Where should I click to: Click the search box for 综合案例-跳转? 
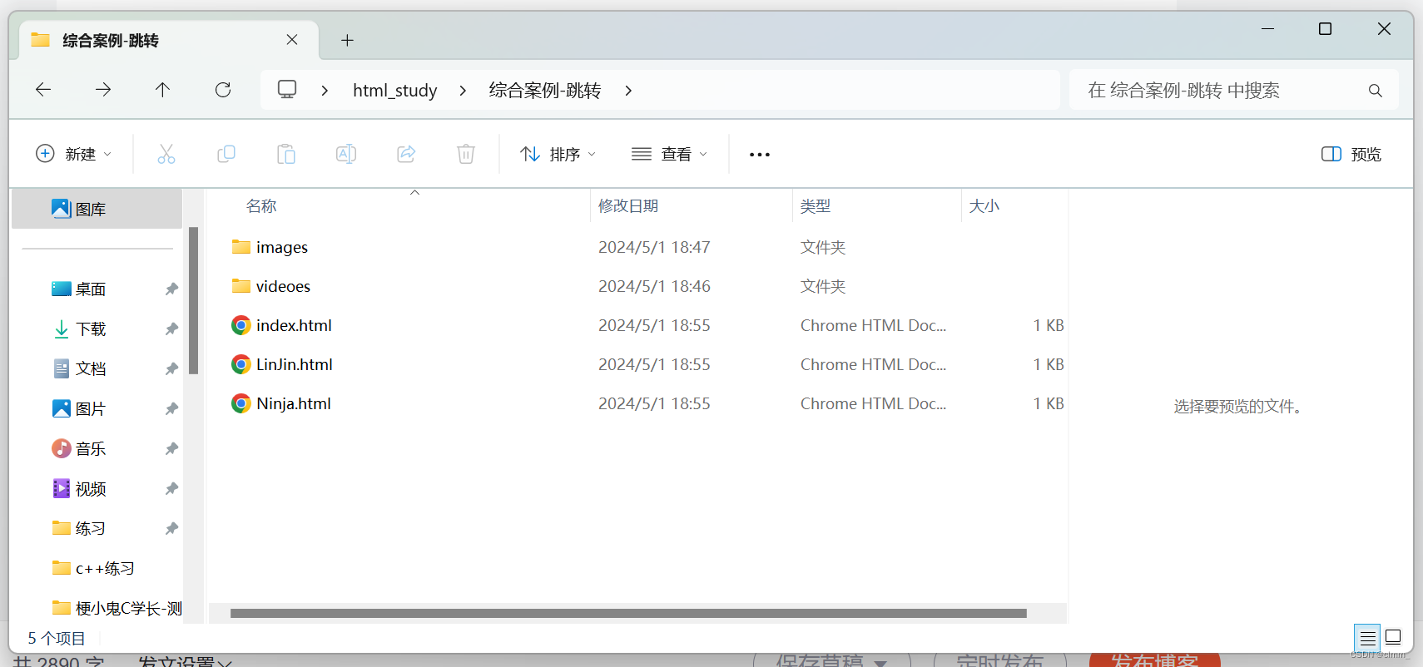point(1233,91)
